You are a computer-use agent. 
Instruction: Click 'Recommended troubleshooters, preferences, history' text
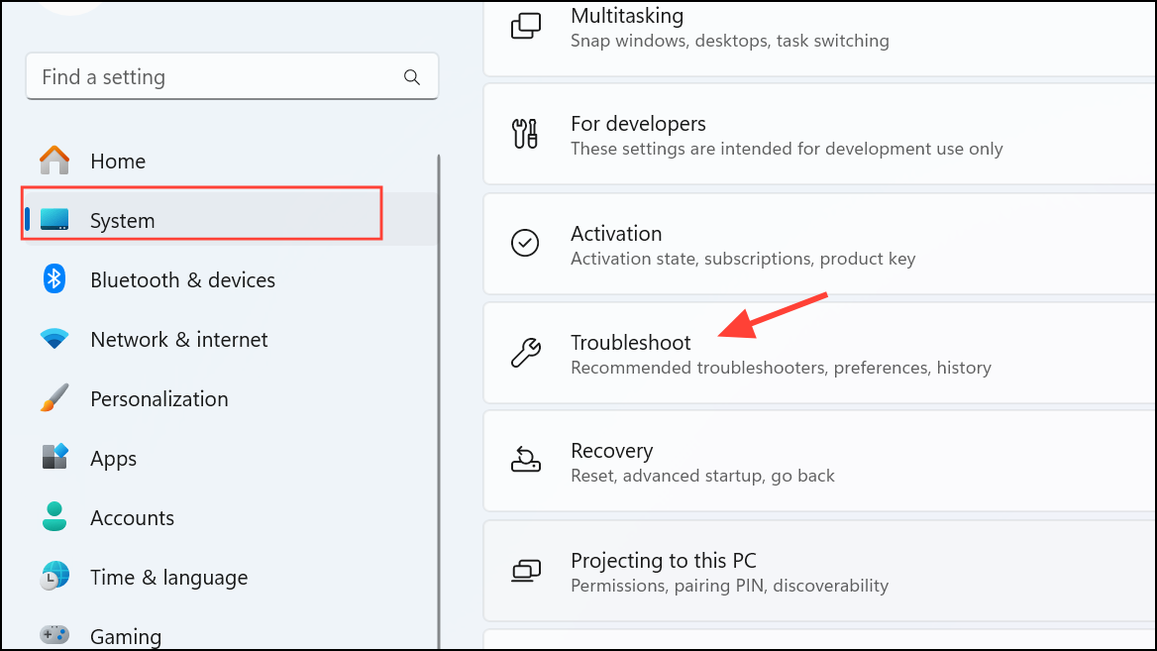click(781, 368)
